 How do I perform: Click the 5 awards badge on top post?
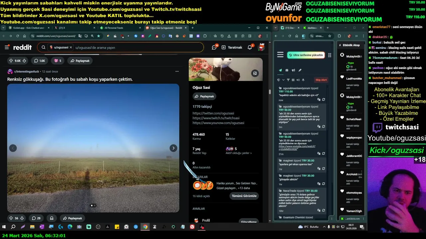coord(58,61)
